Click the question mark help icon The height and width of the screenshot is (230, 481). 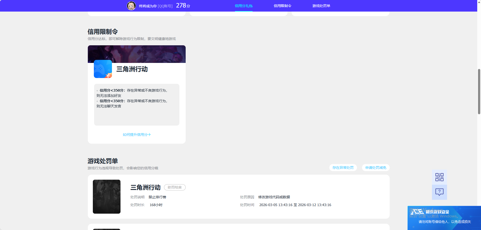coord(439,192)
